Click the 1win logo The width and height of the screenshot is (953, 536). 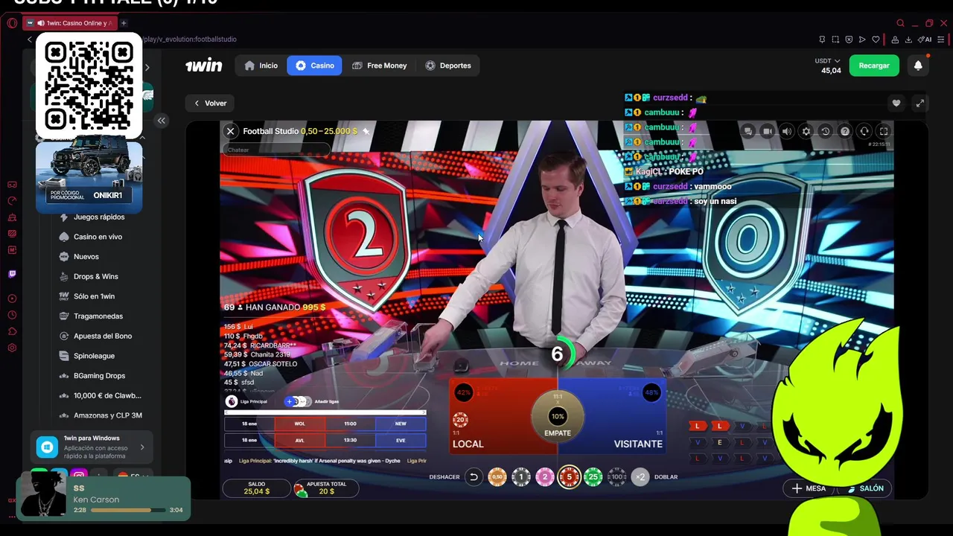(203, 66)
